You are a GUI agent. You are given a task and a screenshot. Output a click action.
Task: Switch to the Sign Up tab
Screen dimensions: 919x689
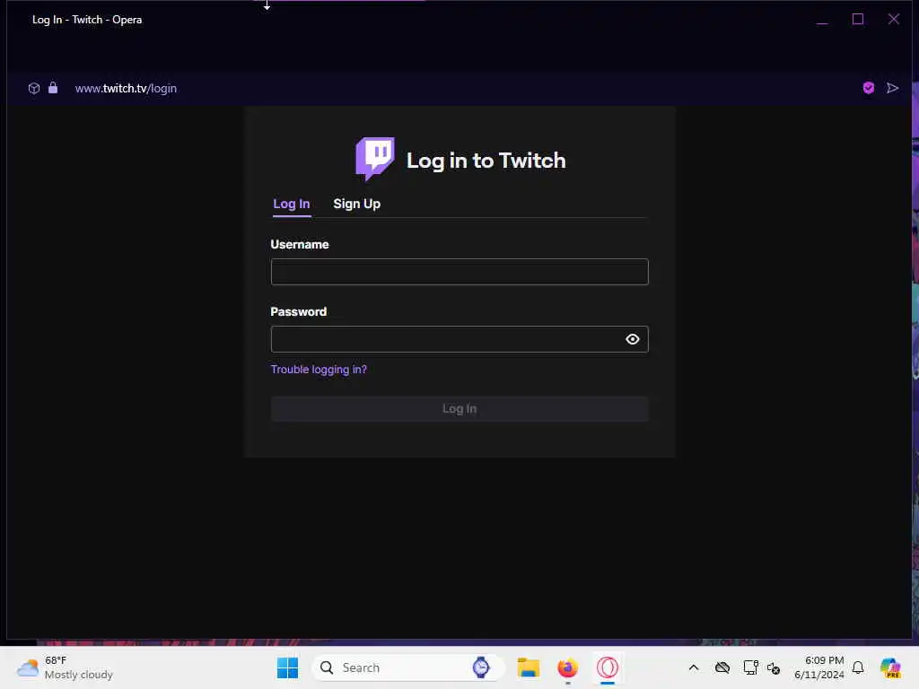(357, 204)
